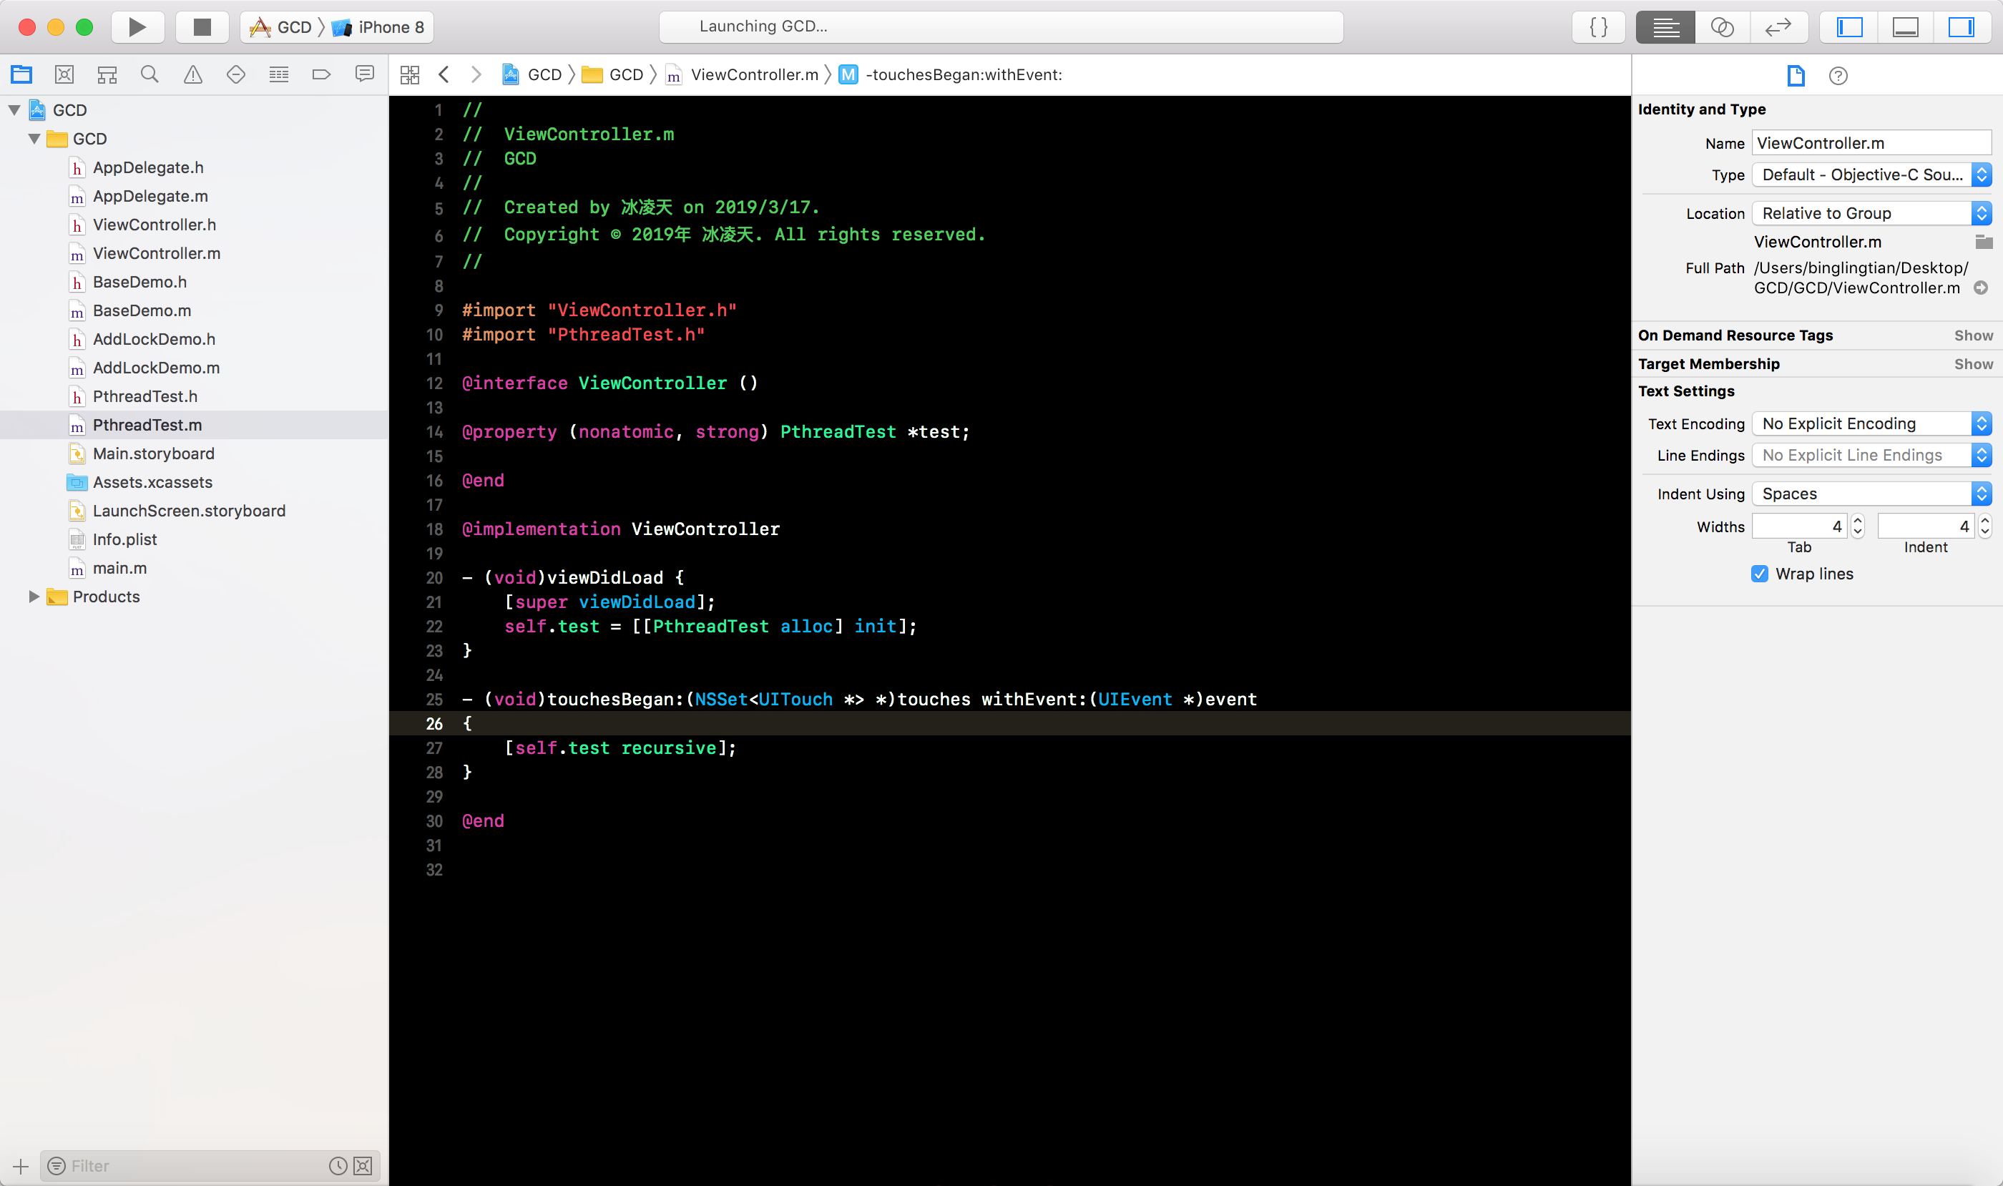Image resolution: width=2003 pixels, height=1186 pixels.
Task: Show On Demand Resource Tags section
Action: [x=1974, y=335]
